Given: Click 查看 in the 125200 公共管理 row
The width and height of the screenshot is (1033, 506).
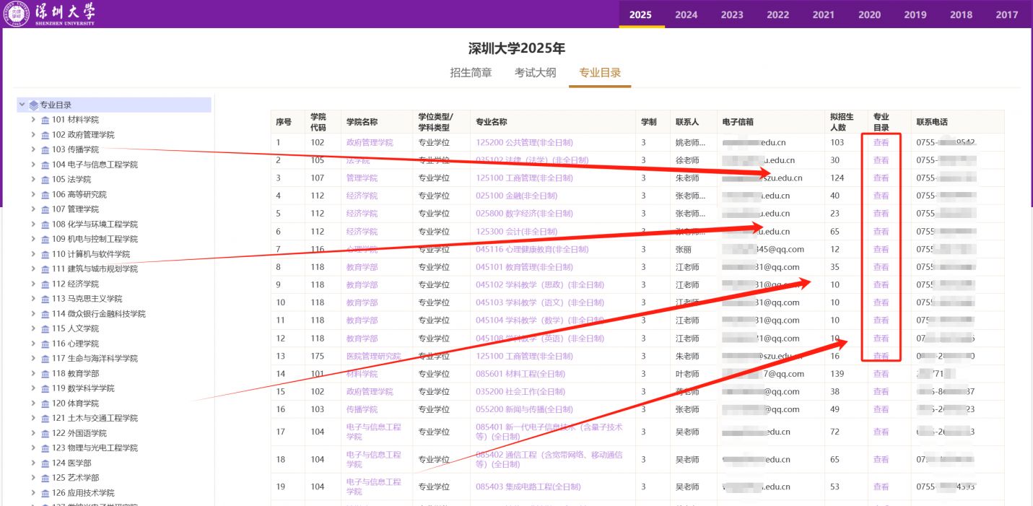Looking at the screenshot, I should click(x=881, y=142).
